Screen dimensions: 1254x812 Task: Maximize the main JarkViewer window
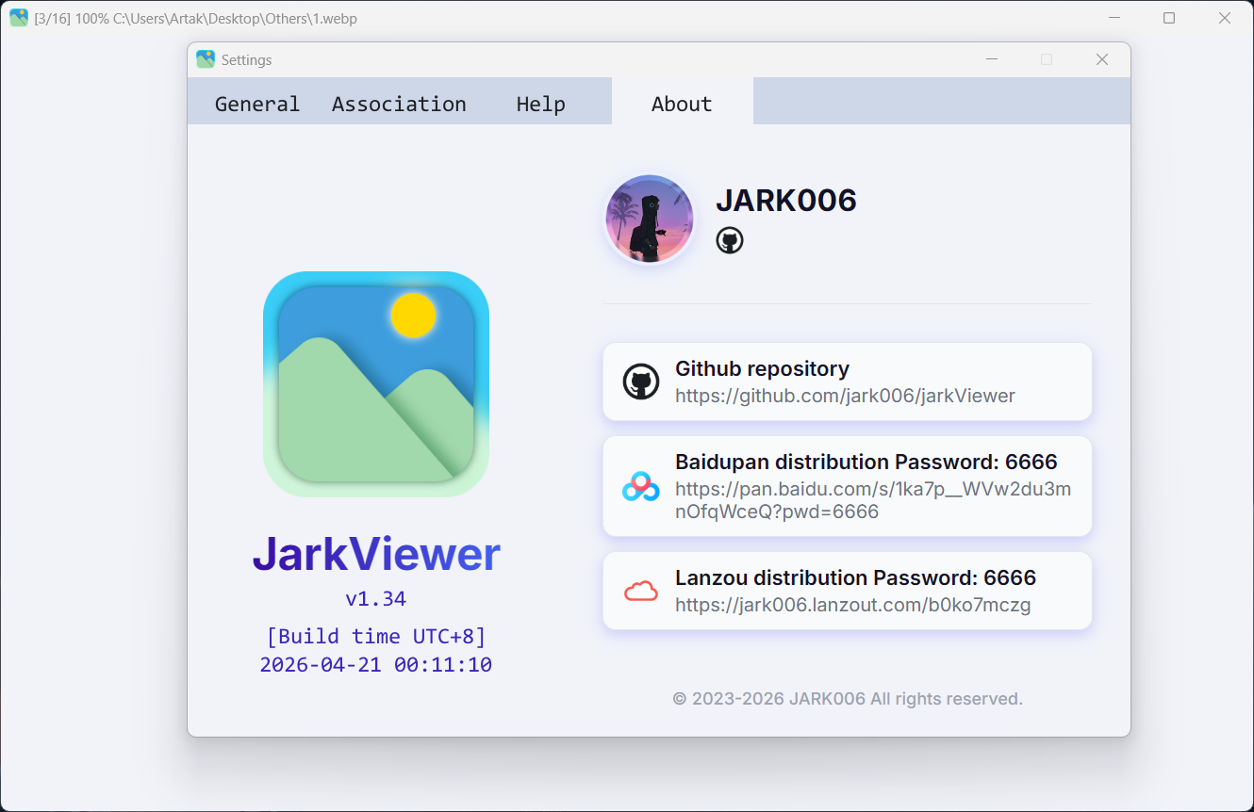pyautogui.click(x=1169, y=18)
